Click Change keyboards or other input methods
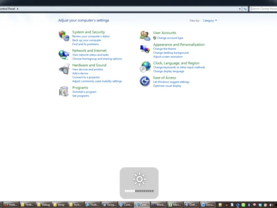 (x=179, y=67)
